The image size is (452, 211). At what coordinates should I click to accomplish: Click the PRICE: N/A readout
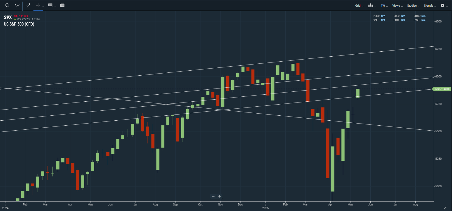[x=379, y=16]
